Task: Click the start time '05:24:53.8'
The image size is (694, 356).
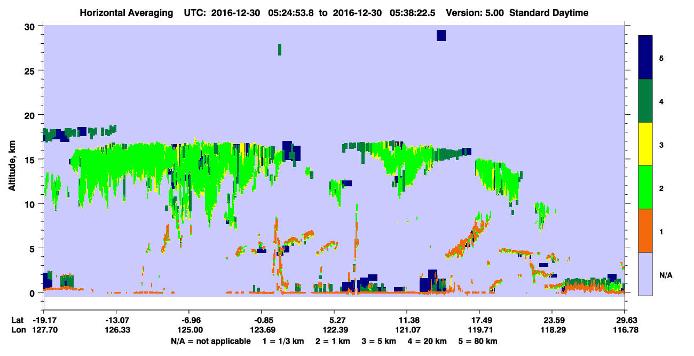Action: [291, 13]
